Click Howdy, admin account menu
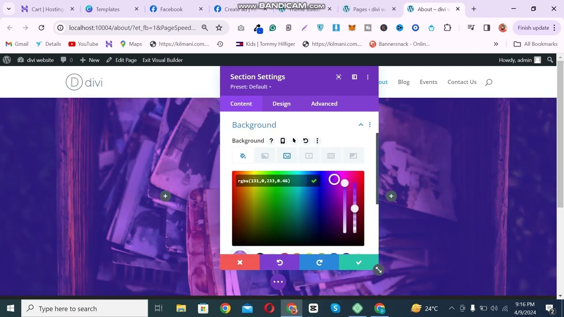 [x=519, y=60]
